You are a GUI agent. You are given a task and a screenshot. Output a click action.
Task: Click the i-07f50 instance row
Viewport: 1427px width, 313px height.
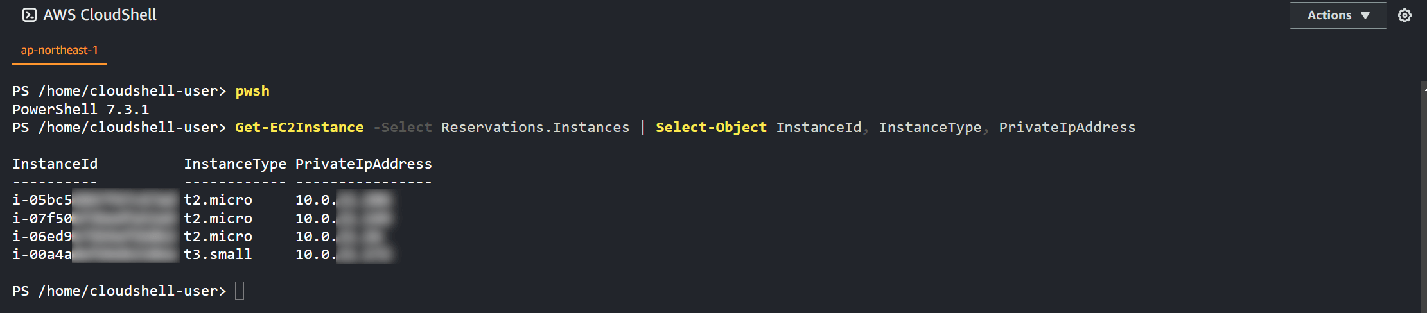click(x=203, y=218)
